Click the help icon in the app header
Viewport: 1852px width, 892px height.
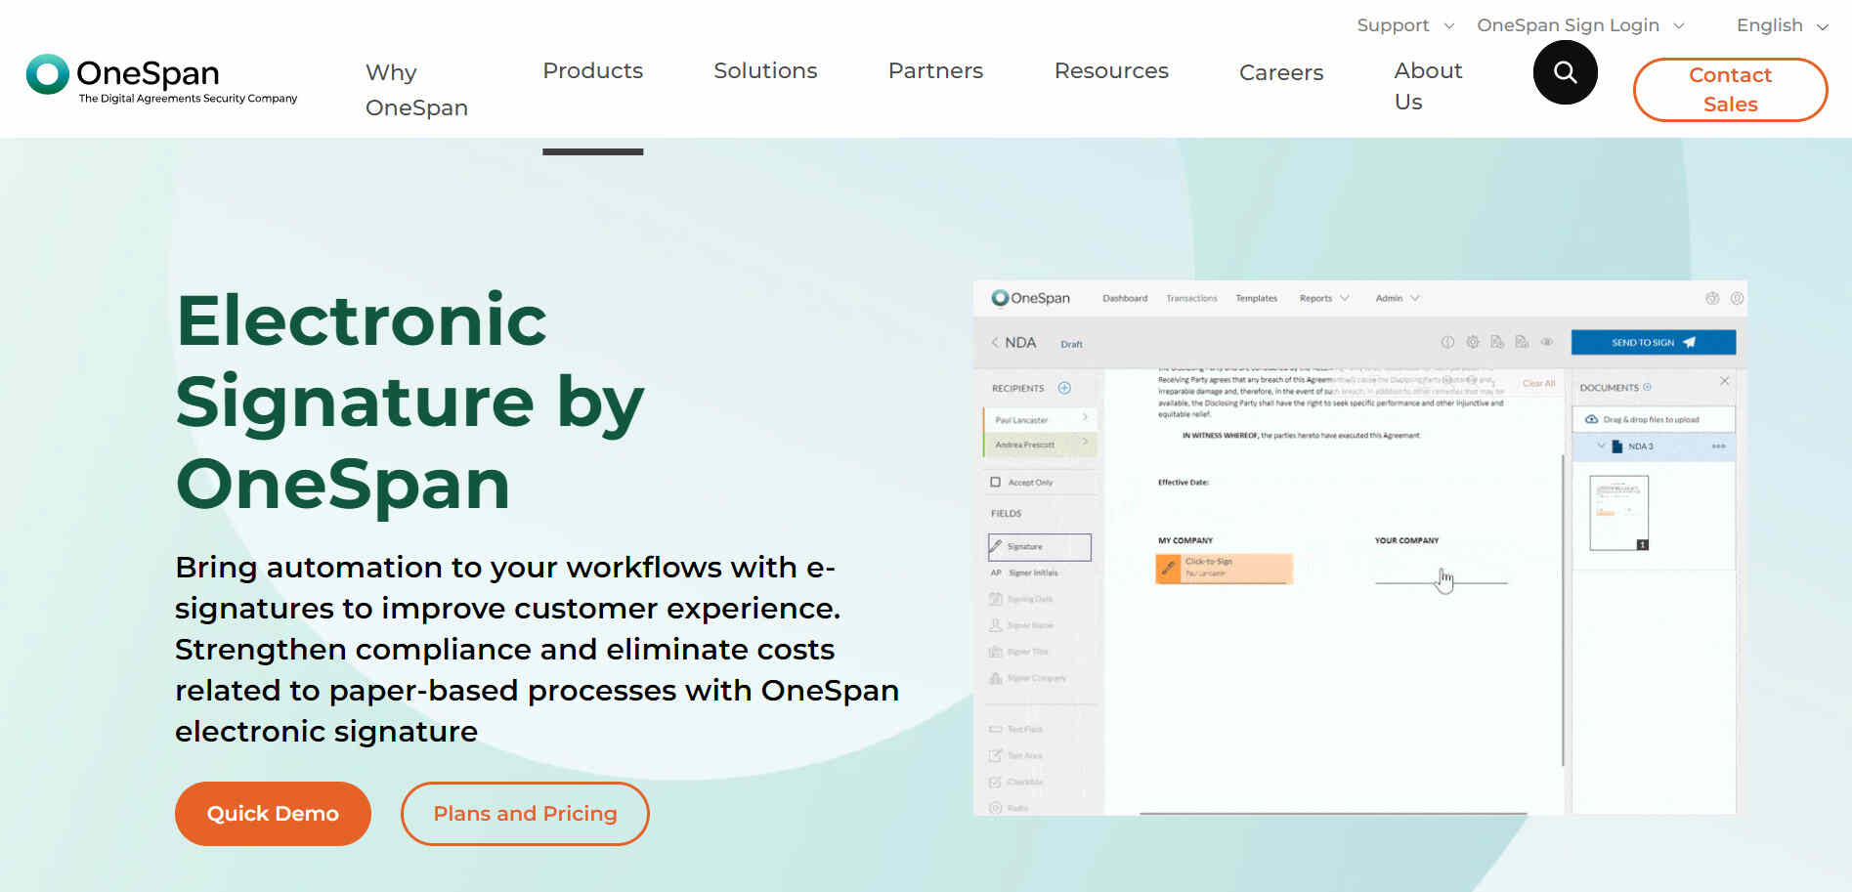[1737, 298]
